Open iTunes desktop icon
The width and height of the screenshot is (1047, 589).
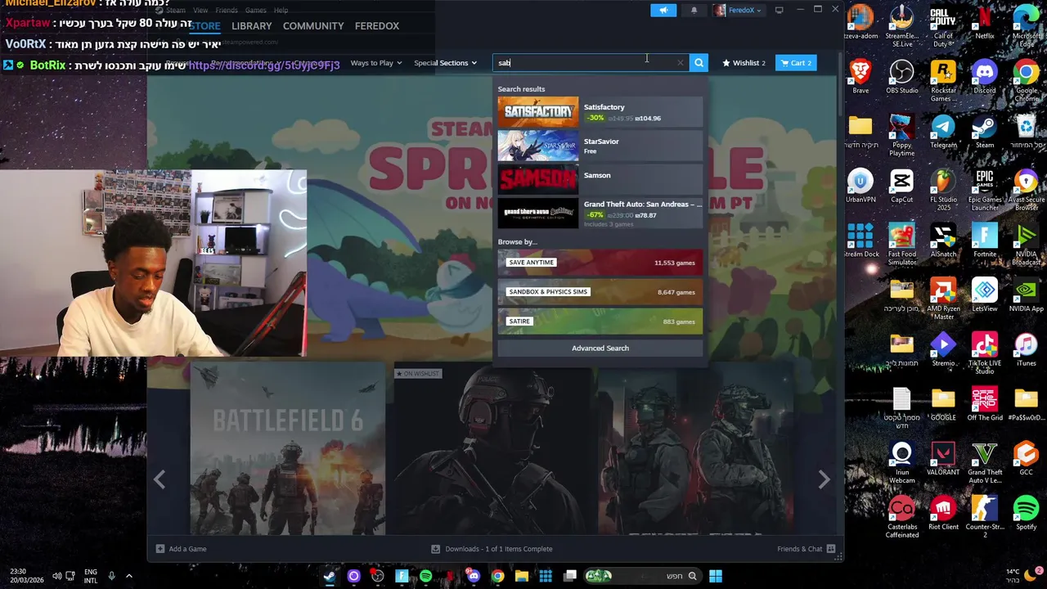(x=1027, y=350)
